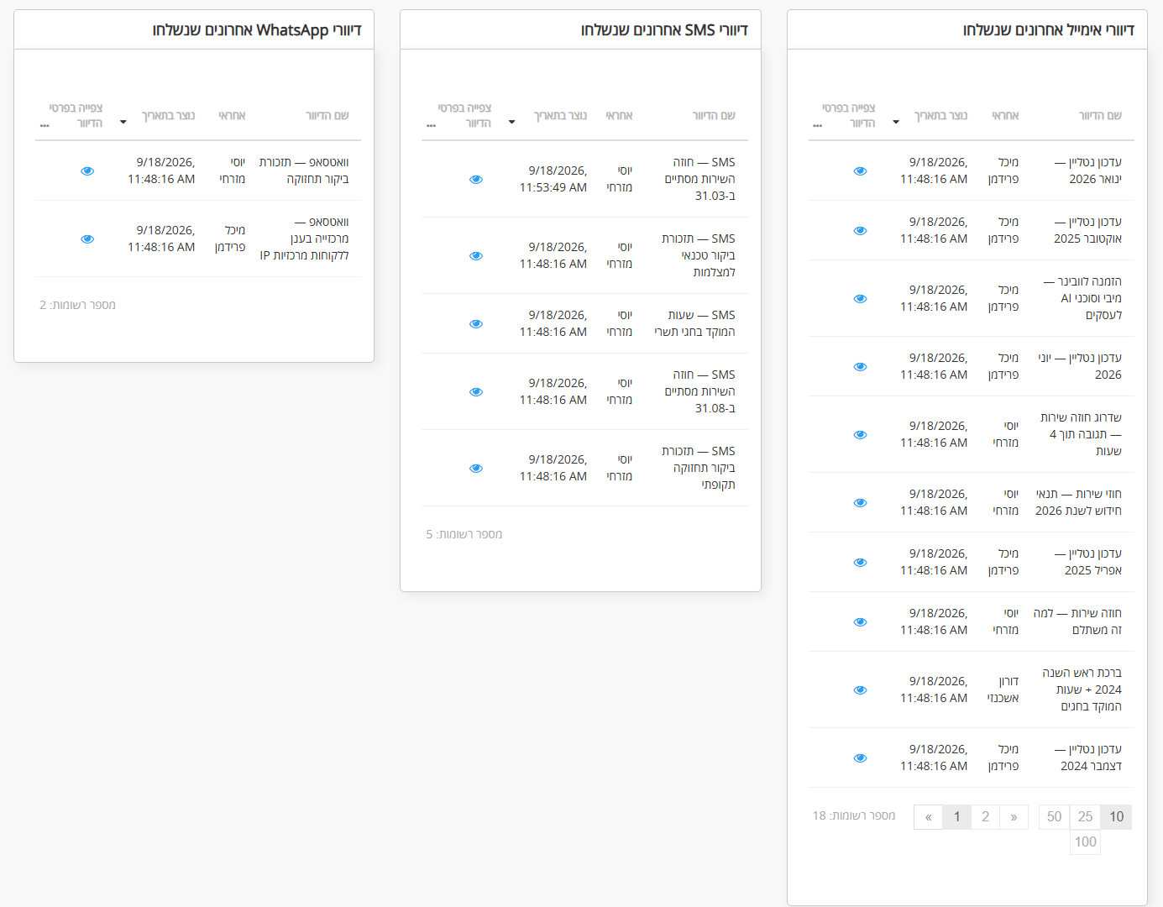
Task: Open the three-dots column menu in email table
Action: tap(818, 126)
